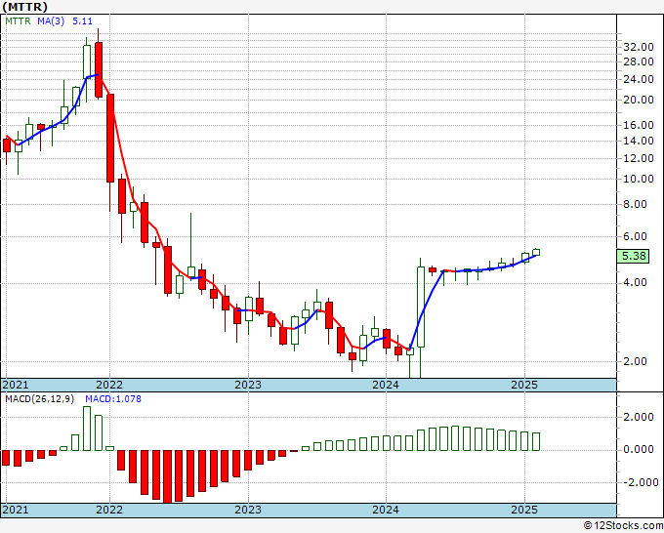The width and height of the screenshot is (664, 533).
Task: Click the MACD(26,12,9) indicator label
Action: tap(40, 399)
